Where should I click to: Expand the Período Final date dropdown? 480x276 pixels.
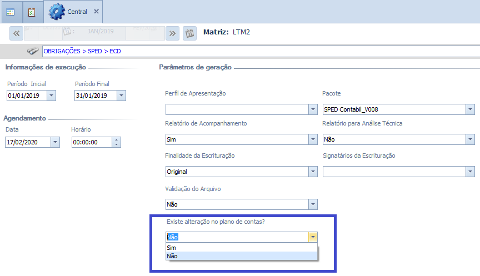pyautogui.click(x=121, y=96)
